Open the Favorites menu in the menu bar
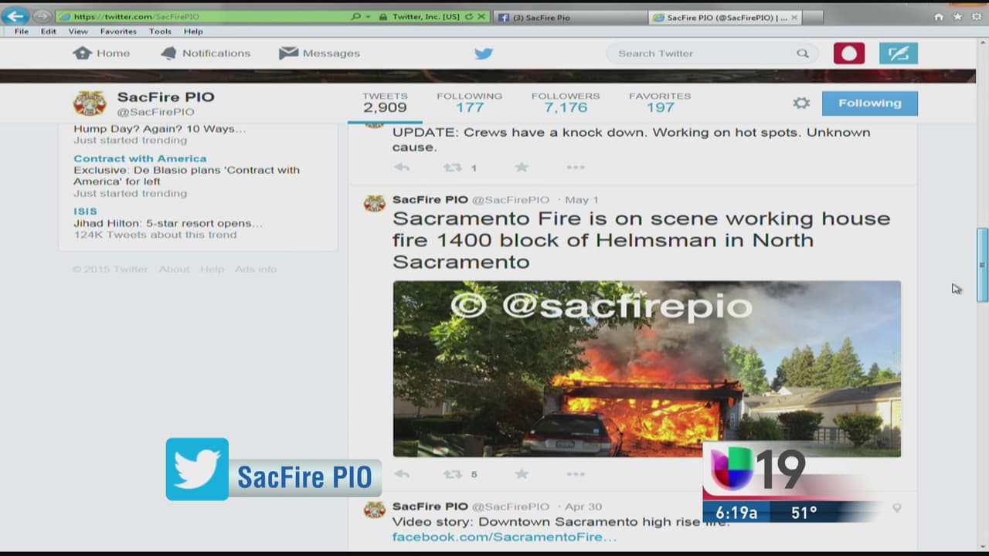Image resolution: width=989 pixels, height=556 pixels. point(118,32)
